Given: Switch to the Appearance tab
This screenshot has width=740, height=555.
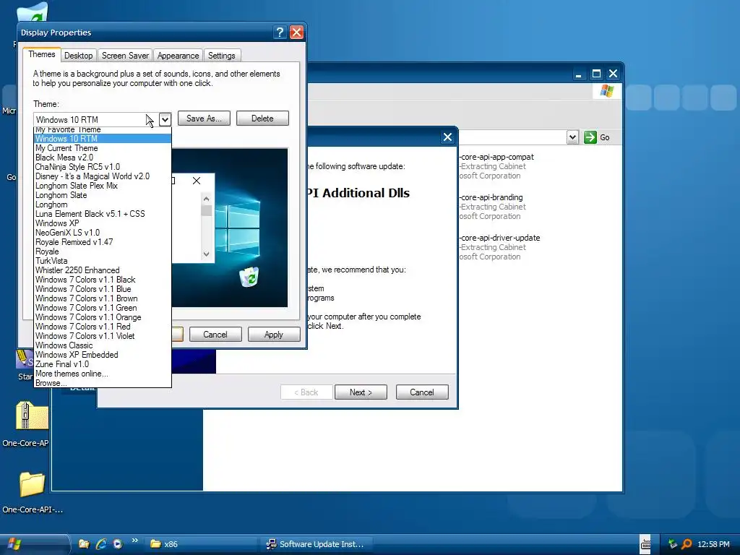Looking at the screenshot, I should (178, 56).
